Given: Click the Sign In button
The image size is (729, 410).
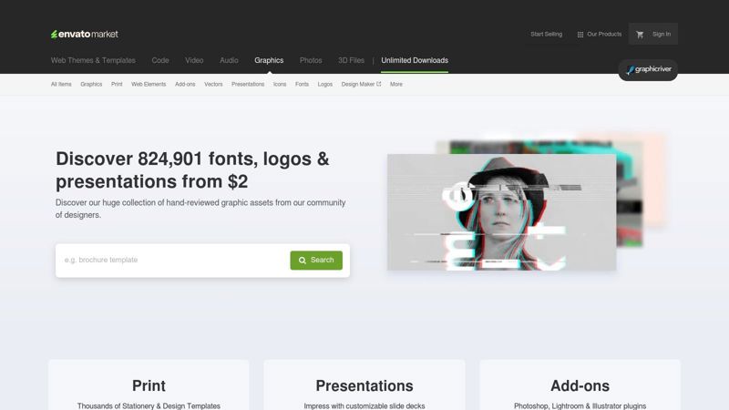Looking at the screenshot, I should click(661, 35).
